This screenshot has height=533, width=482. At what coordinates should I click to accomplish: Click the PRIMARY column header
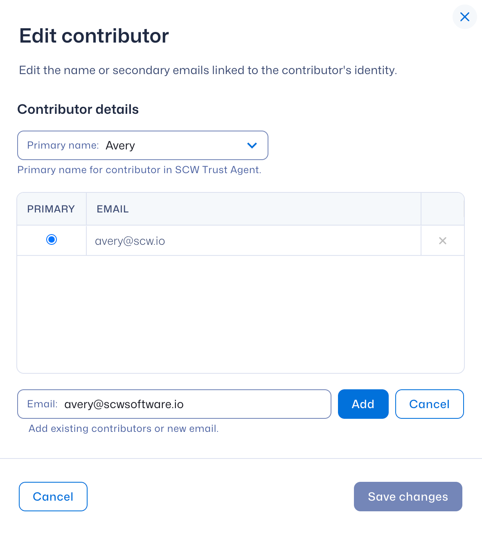click(x=51, y=209)
